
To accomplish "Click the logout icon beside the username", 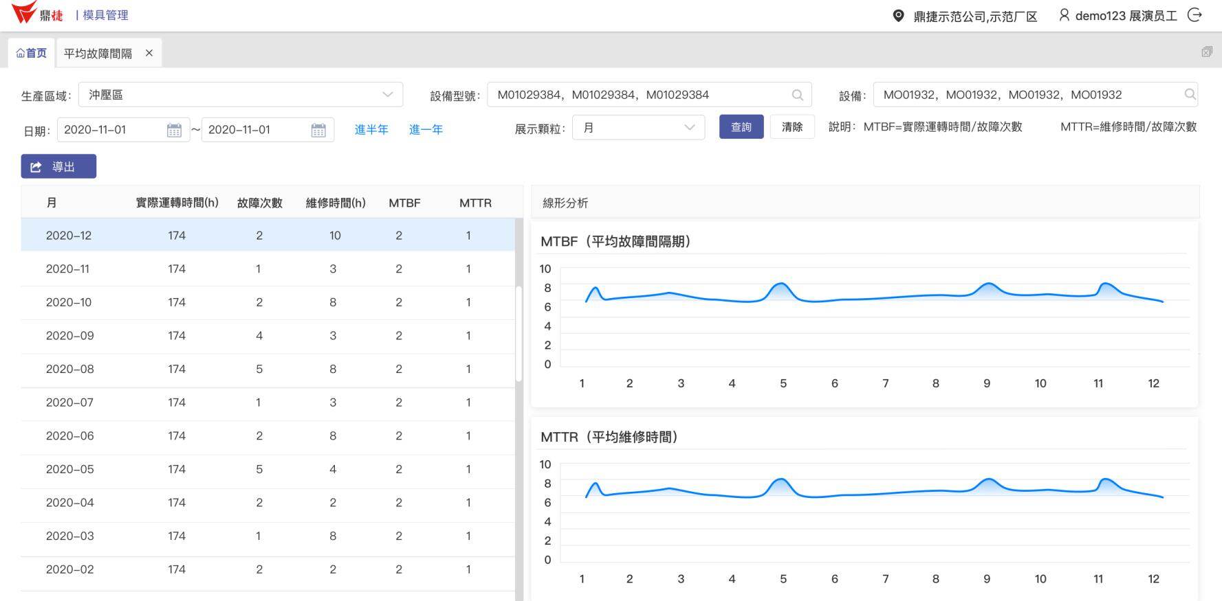I will point(1195,15).
